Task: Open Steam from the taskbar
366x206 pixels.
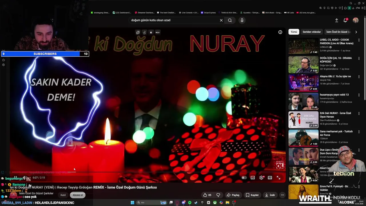Action: [x=196, y=203]
